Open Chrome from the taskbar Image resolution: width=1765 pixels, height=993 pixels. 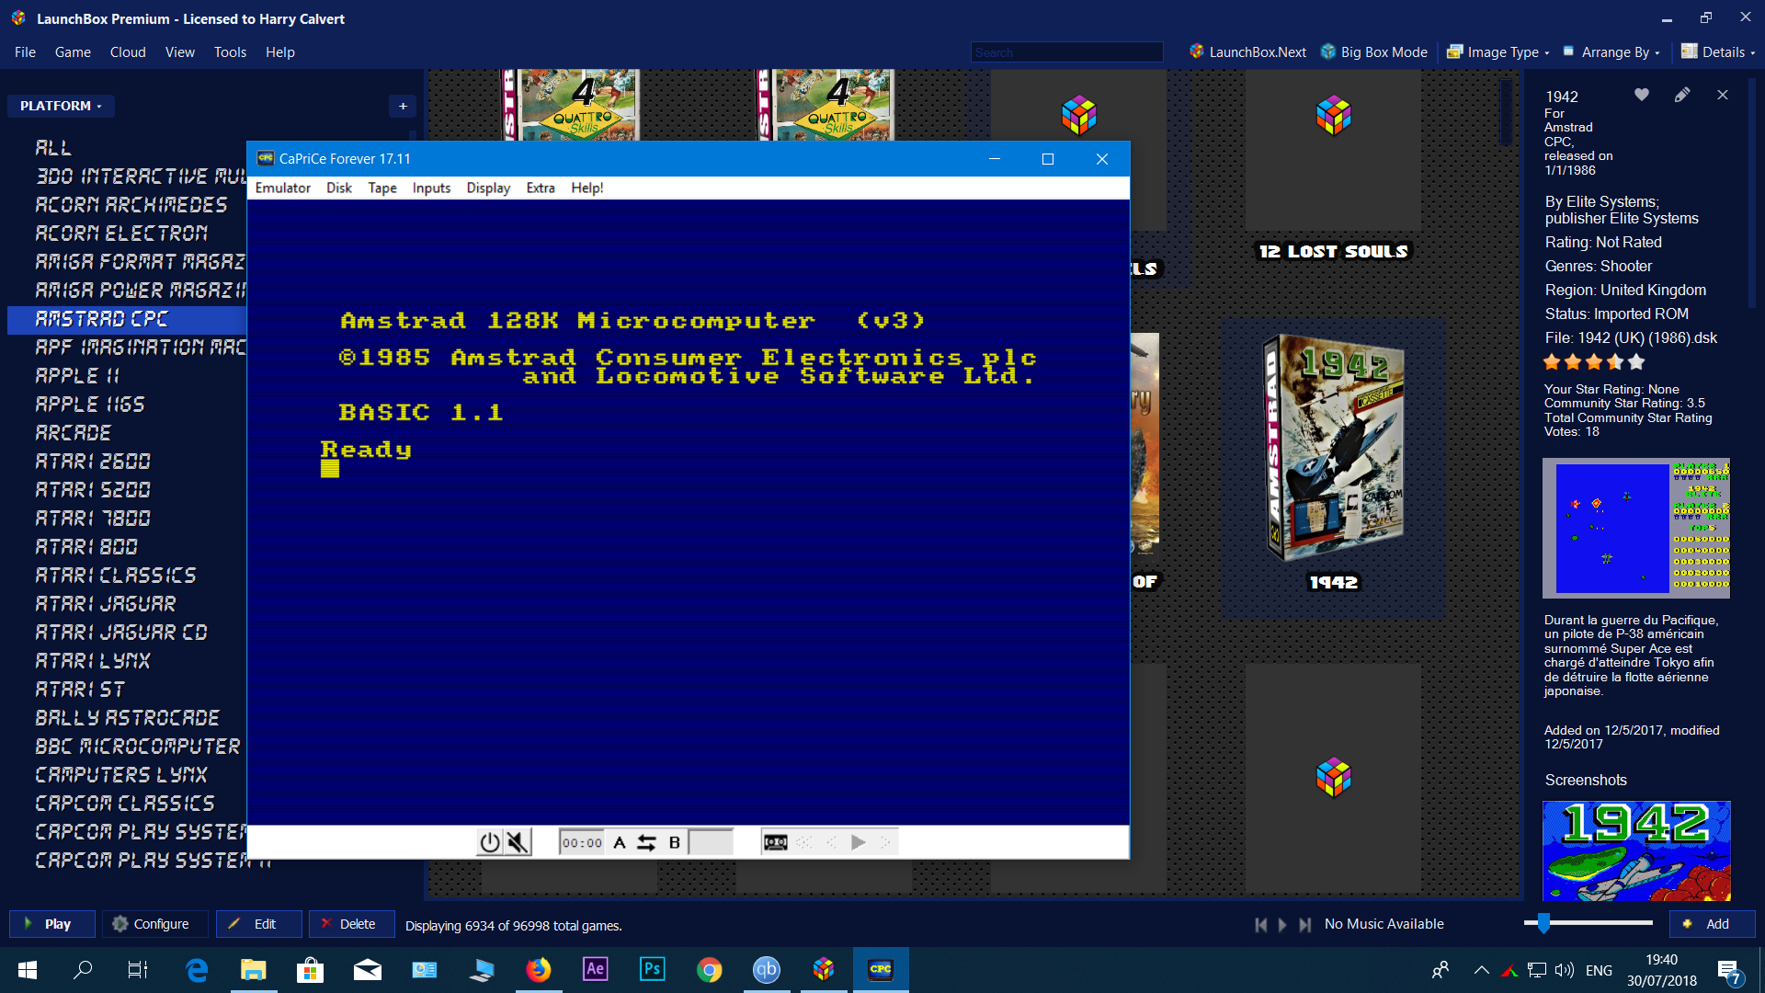point(710,970)
